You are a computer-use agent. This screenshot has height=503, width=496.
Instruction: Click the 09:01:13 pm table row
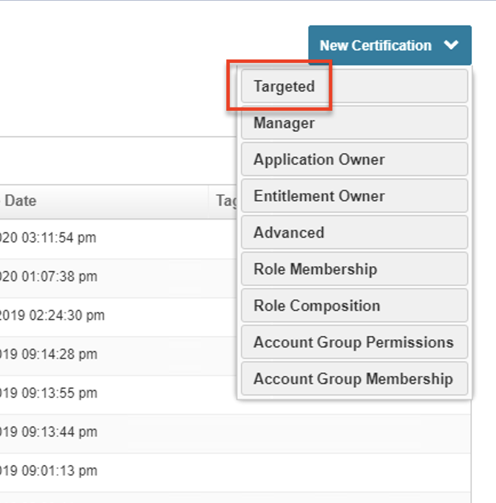[x=49, y=471]
